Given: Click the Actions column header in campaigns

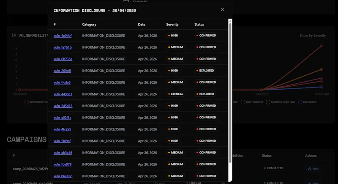Looking at the screenshot, I should click(x=311, y=156).
